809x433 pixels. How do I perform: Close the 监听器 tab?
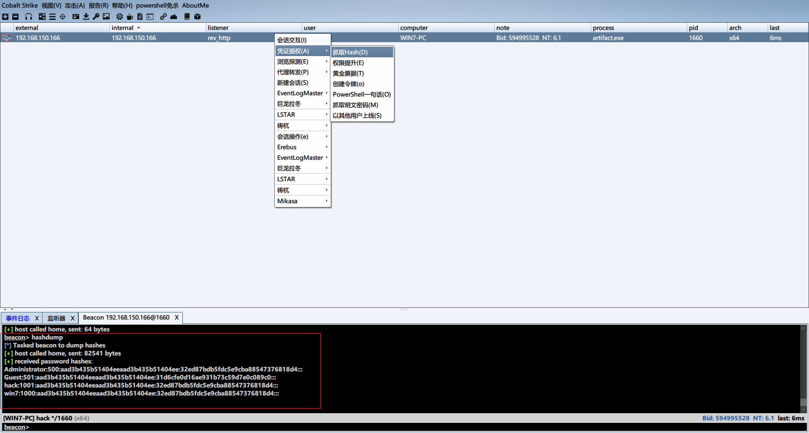72,318
